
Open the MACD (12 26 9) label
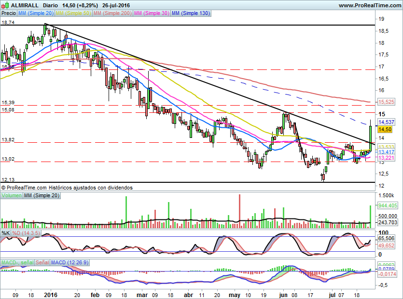click(x=69, y=262)
